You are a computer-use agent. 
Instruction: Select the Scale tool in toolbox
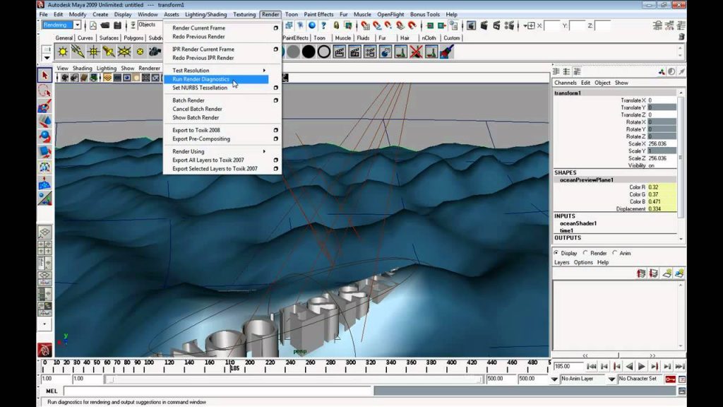44,152
